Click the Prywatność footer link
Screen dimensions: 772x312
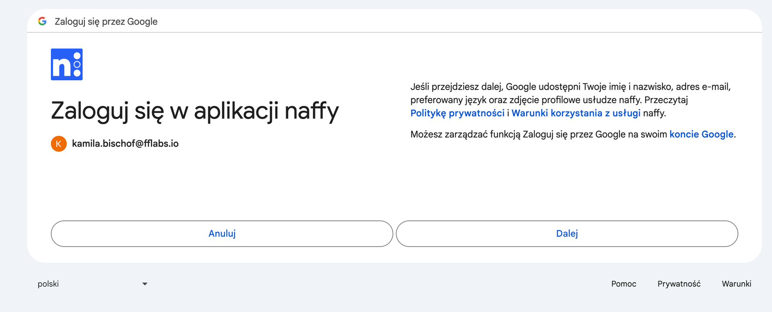point(679,284)
